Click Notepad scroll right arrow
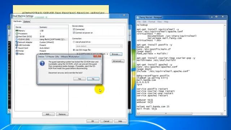Viewport: 231px width, 130px height. coord(222,113)
